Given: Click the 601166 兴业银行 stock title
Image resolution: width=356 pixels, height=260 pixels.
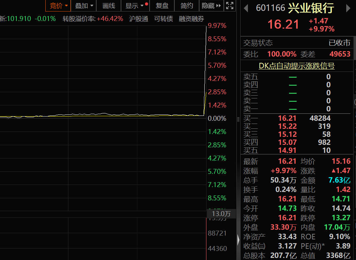Looking at the screenshot, I should 295,8.
